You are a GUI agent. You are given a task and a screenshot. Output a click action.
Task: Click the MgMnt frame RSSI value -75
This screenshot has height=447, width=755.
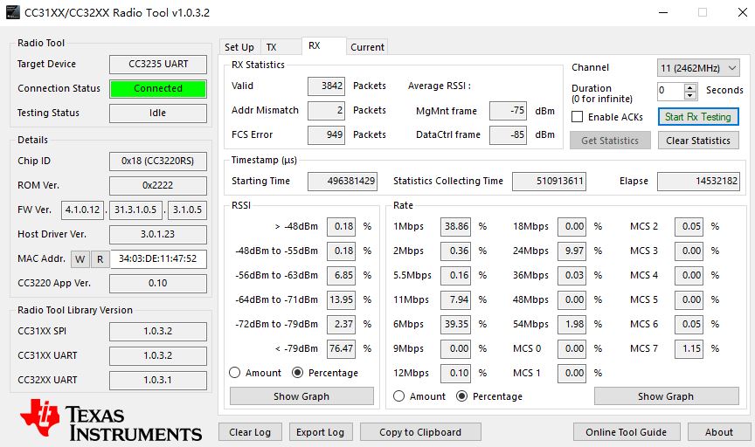(508, 111)
